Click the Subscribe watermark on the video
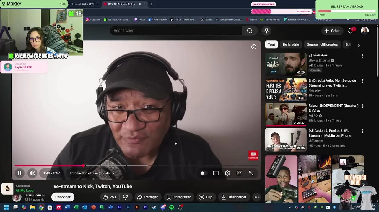The width and height of the screenshot is (379, 212). pos(253,155)
